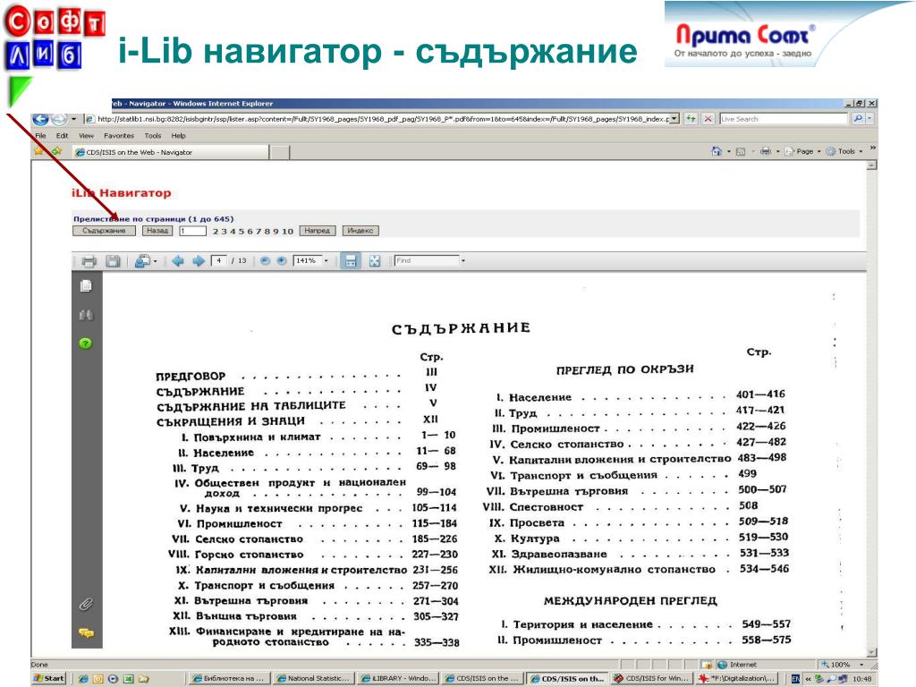
Task: Open the Tools command bar dropdown
Action: [844, 151]
